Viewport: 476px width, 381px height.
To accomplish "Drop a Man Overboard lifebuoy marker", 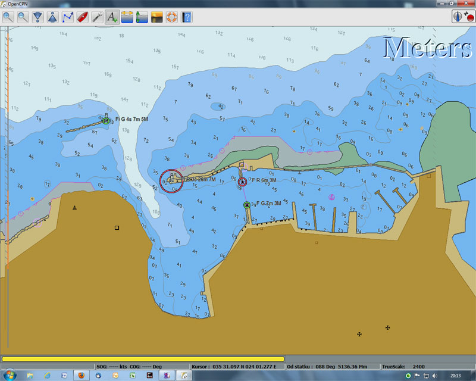I will (x=171, y=17).
